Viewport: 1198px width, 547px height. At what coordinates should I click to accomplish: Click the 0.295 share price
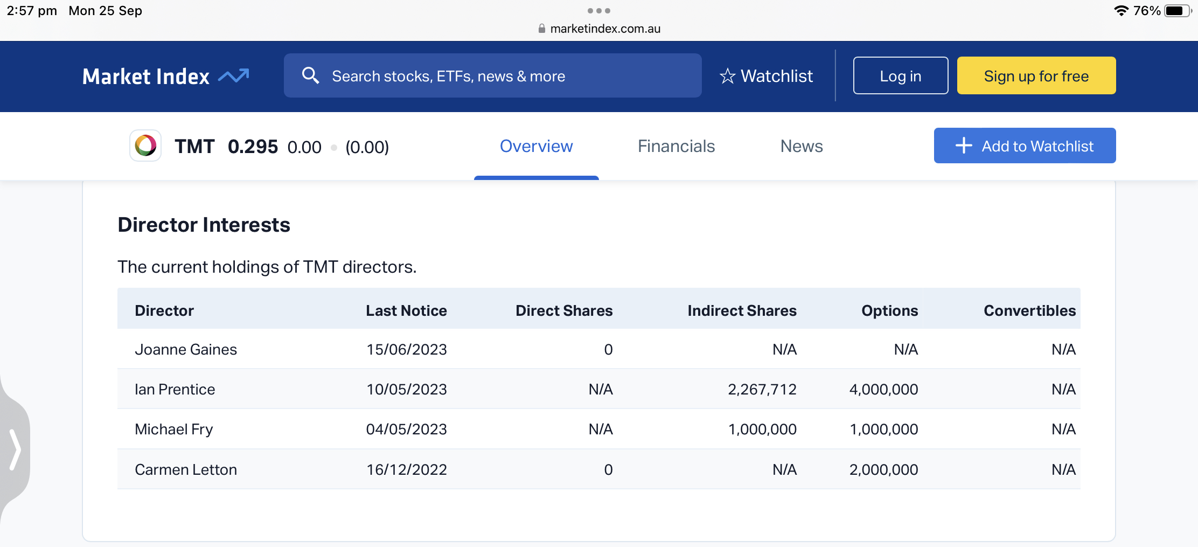click(x=253, y=146)
